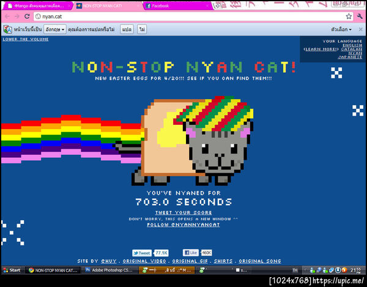
Task: Click the rainbow trail behind the cat
Action: pyautogui.click(x=72, y=140)
